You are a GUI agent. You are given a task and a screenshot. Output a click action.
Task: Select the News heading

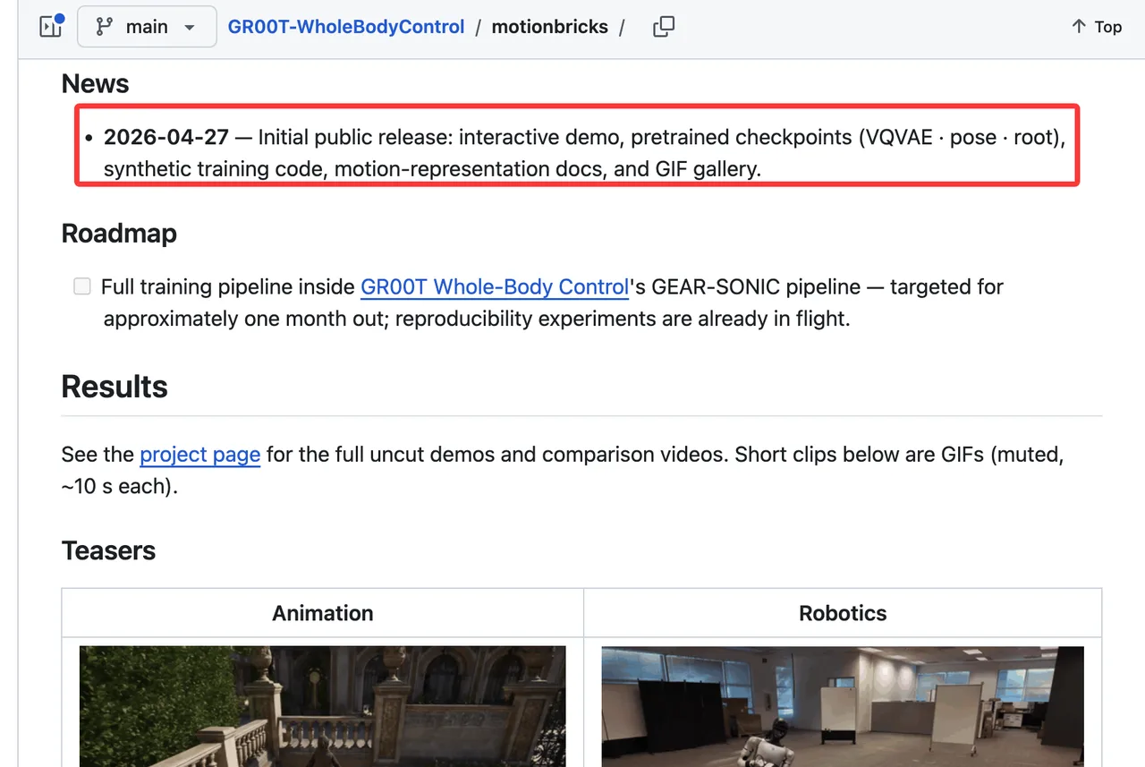point(96,84)
